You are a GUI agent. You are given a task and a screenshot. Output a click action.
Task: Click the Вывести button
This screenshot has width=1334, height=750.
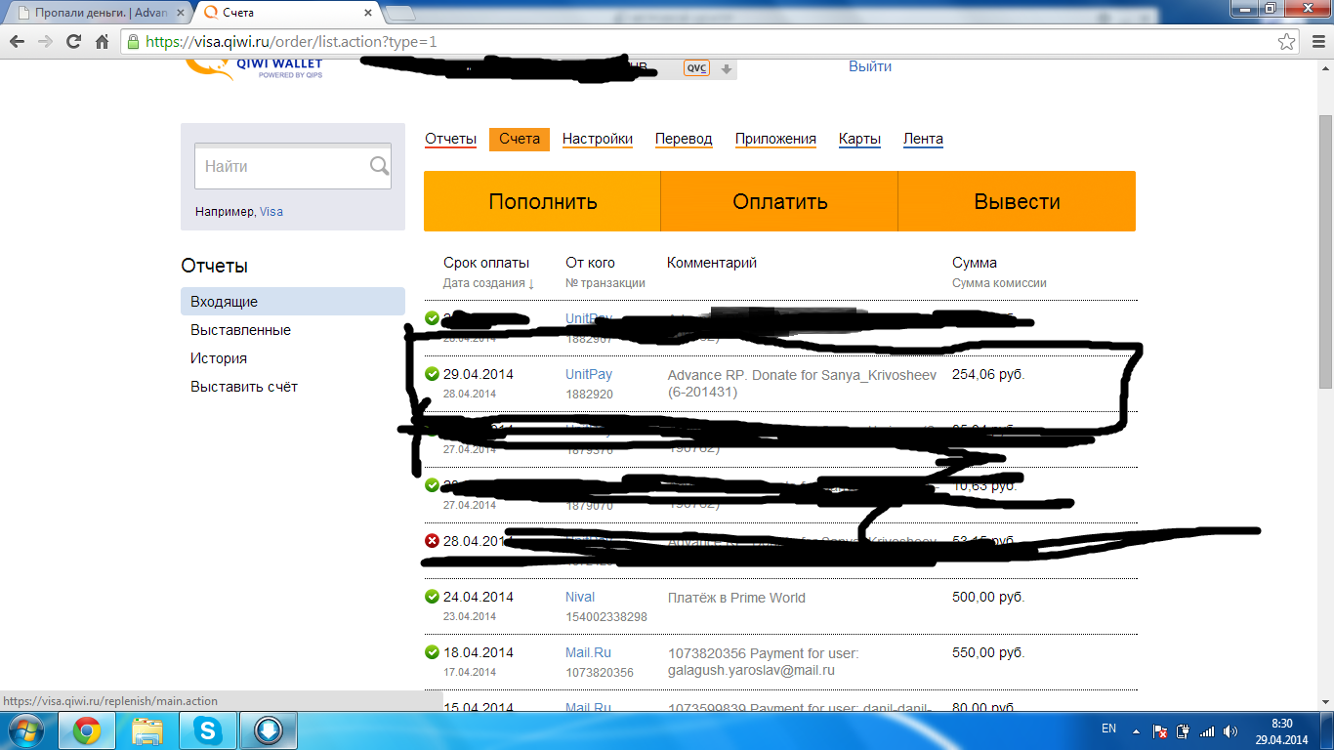pyautogui.click(x=1017, y=201)
